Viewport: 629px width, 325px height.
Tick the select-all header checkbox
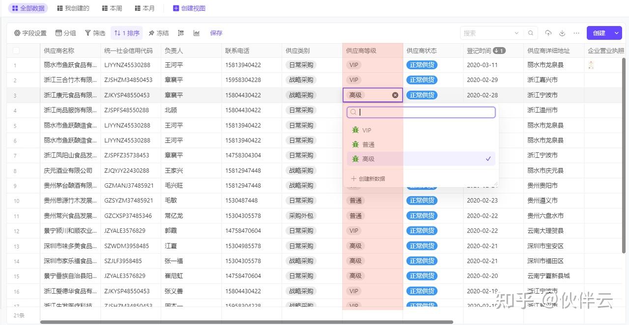point(16,50)
